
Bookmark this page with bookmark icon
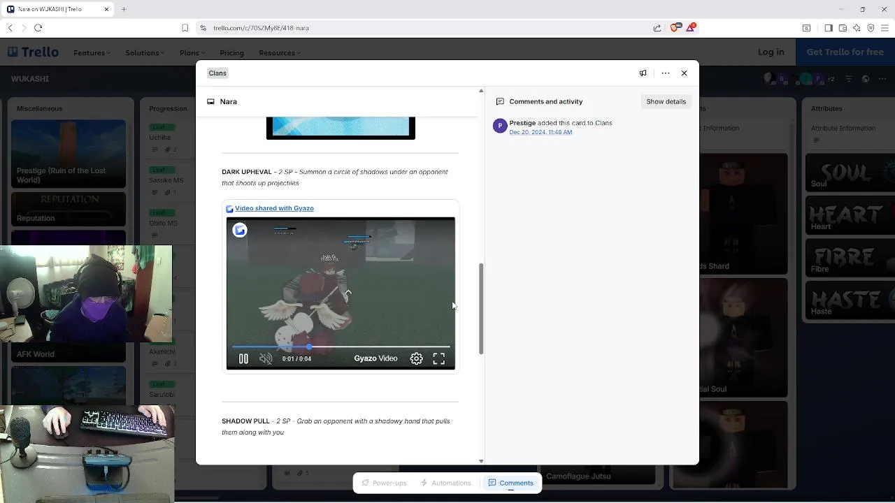tap(185, 28)
